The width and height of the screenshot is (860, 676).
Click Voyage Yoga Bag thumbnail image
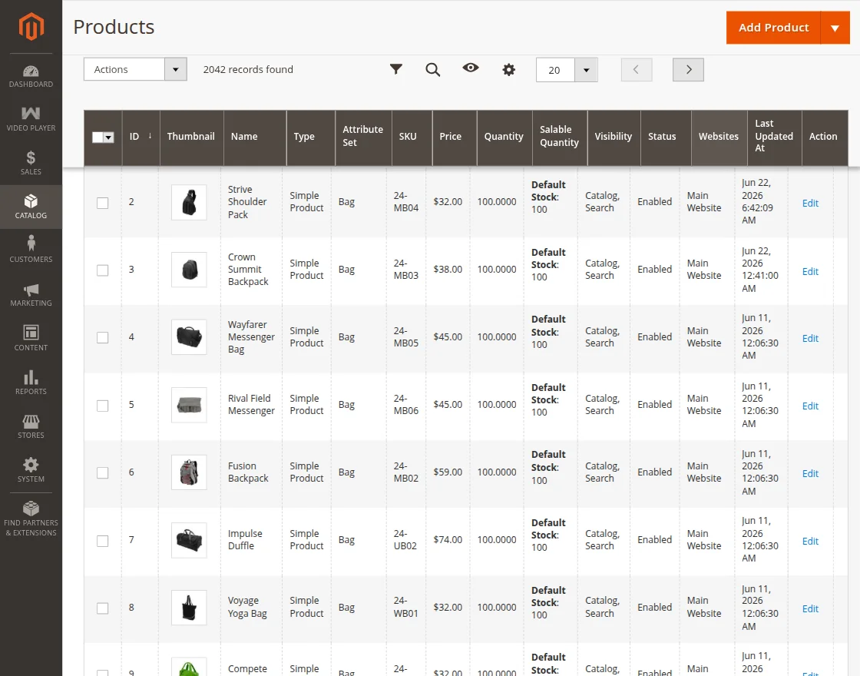[x=189, y=608]
